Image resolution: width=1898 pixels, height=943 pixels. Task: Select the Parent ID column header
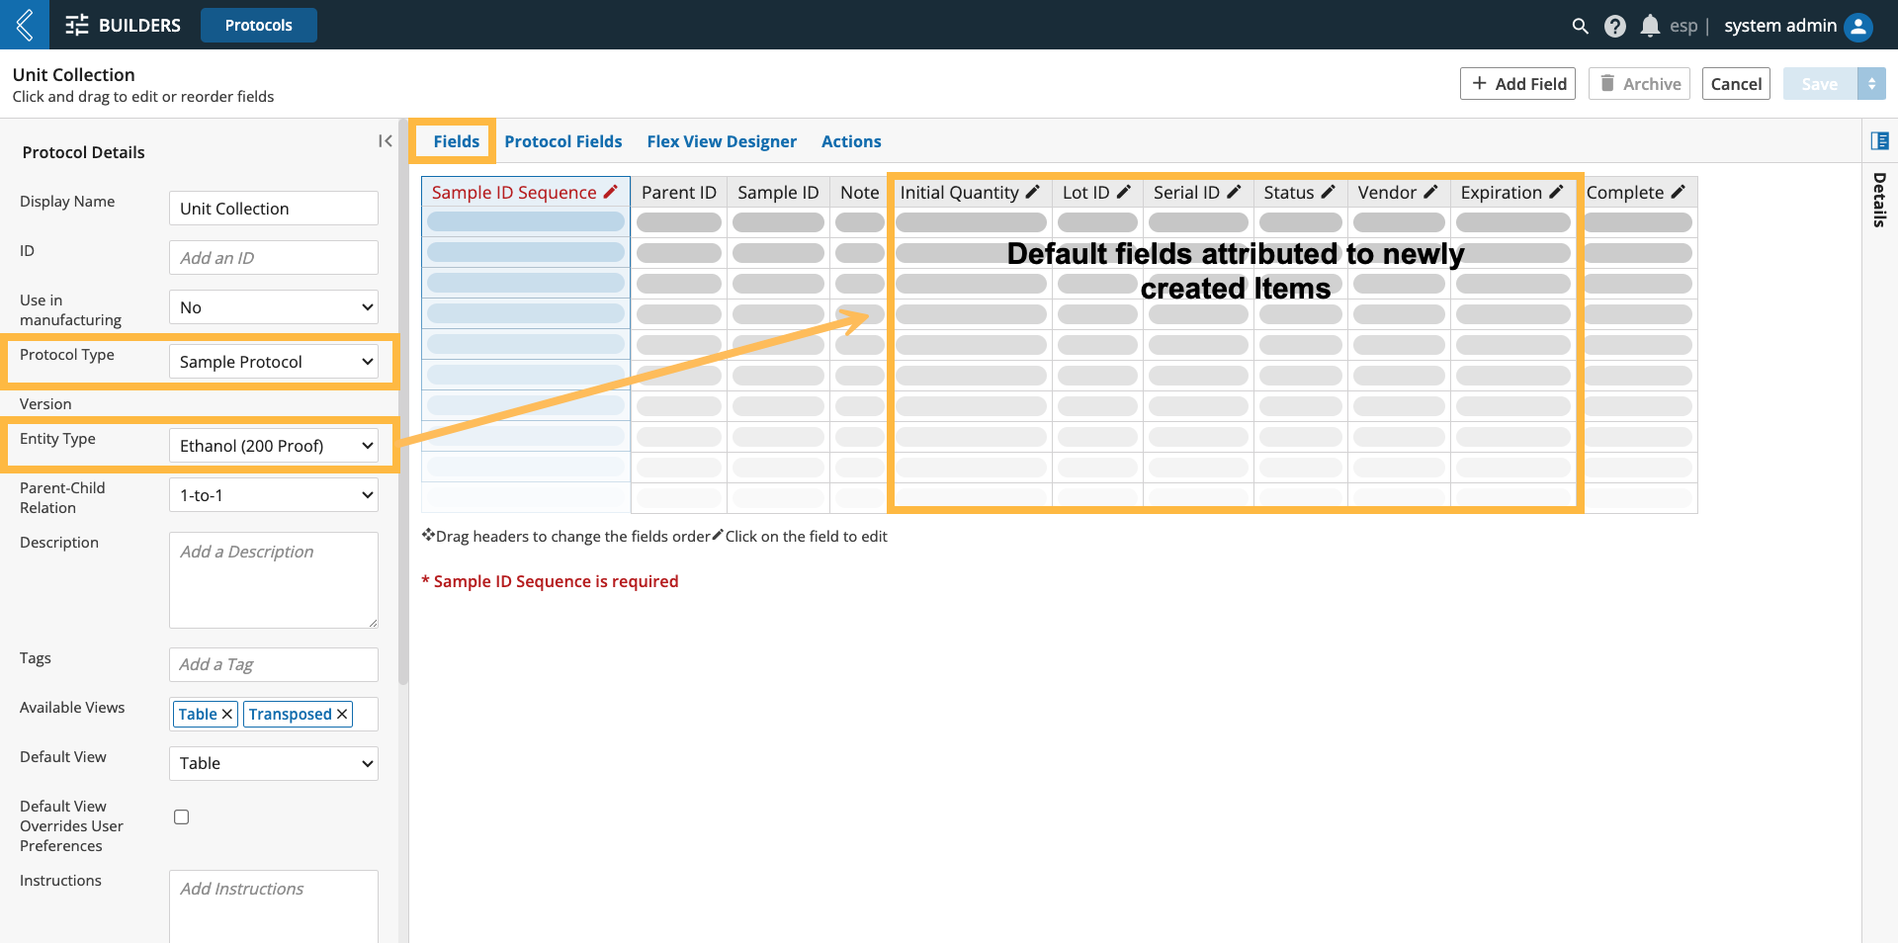[679, 192]
